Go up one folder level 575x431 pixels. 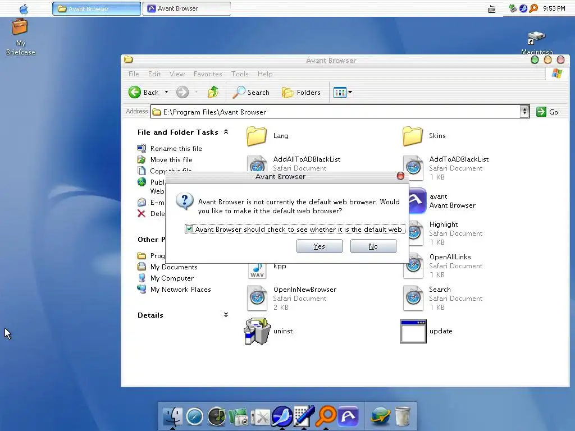(213, 92)
